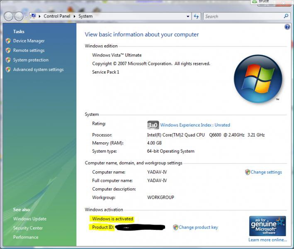Select the Windows is activated text

click(112, 219)
